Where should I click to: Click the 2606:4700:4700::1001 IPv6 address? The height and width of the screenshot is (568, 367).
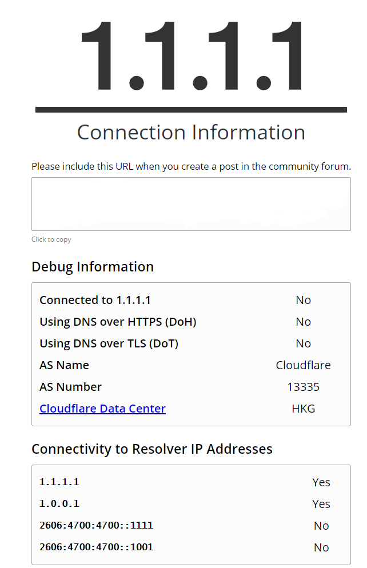97,547
